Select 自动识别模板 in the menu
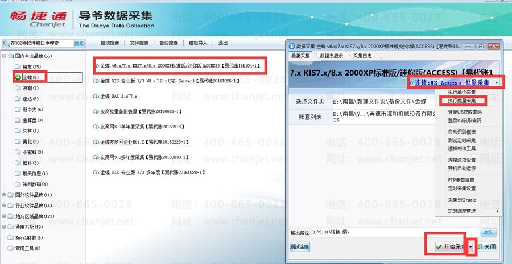Viewport: 512px width, 264px height. pyautogui.click(x=462, y=132)
